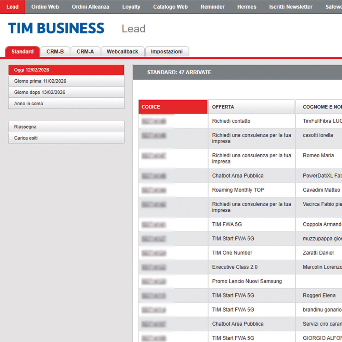The image size is (342, 342).
Task: Sort table by OFFERTA column header
Action: 251,107
